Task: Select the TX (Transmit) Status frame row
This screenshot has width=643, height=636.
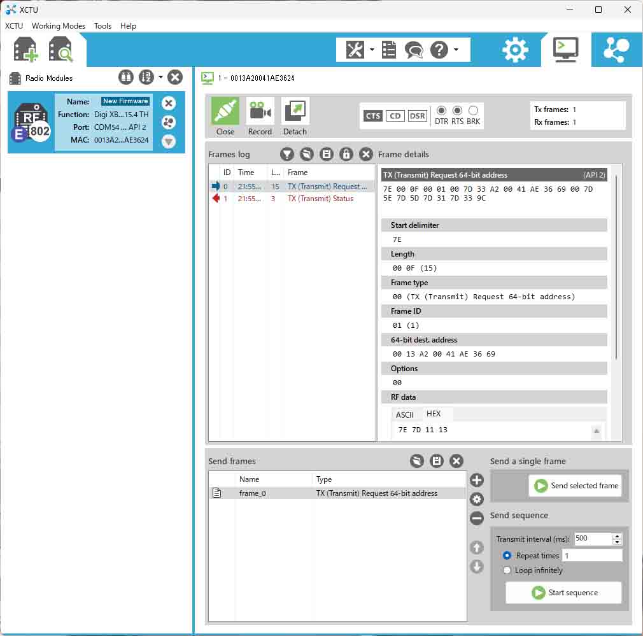Action: pos(292,199)
